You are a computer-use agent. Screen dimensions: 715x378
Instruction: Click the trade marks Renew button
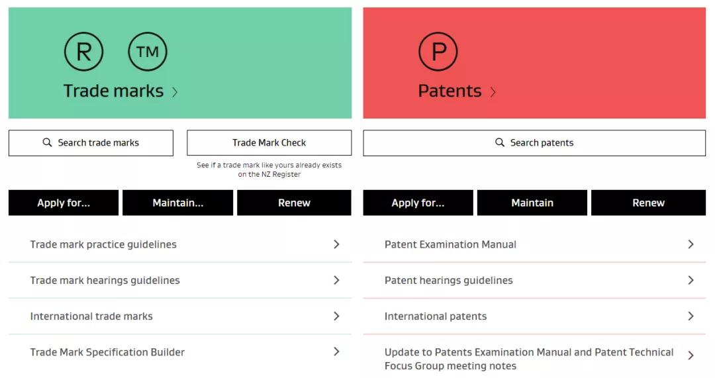click(294, 203)
